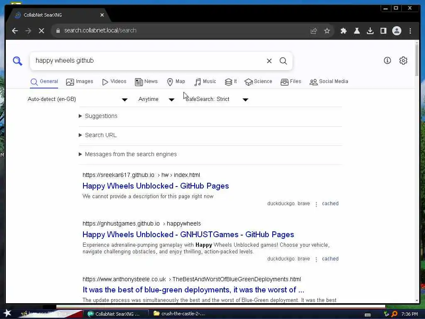Screen dimensions: 425x319
Task: Click the page vertical scrollbar thumb
Action: coord(417,60)
